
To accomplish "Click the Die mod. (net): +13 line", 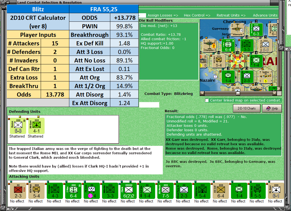I will (159, 26).
